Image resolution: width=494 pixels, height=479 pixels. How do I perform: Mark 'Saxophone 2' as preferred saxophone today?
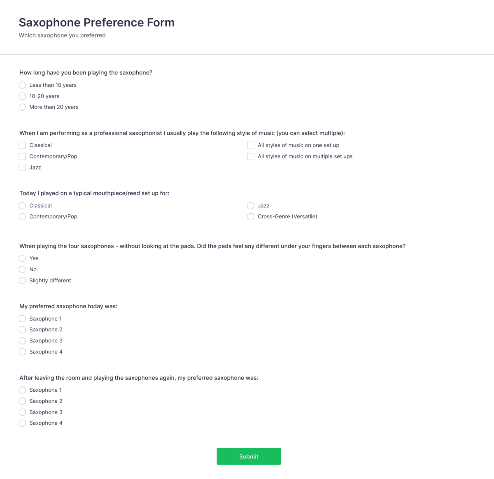click(22, 330)
